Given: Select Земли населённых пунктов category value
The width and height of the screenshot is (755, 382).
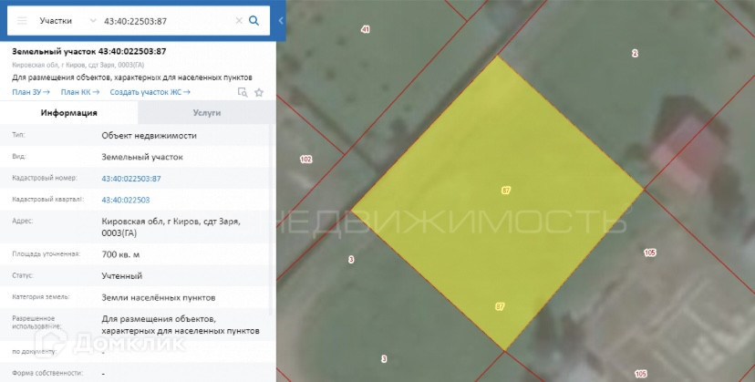Looking at the screenshot, I should [159, 298].
